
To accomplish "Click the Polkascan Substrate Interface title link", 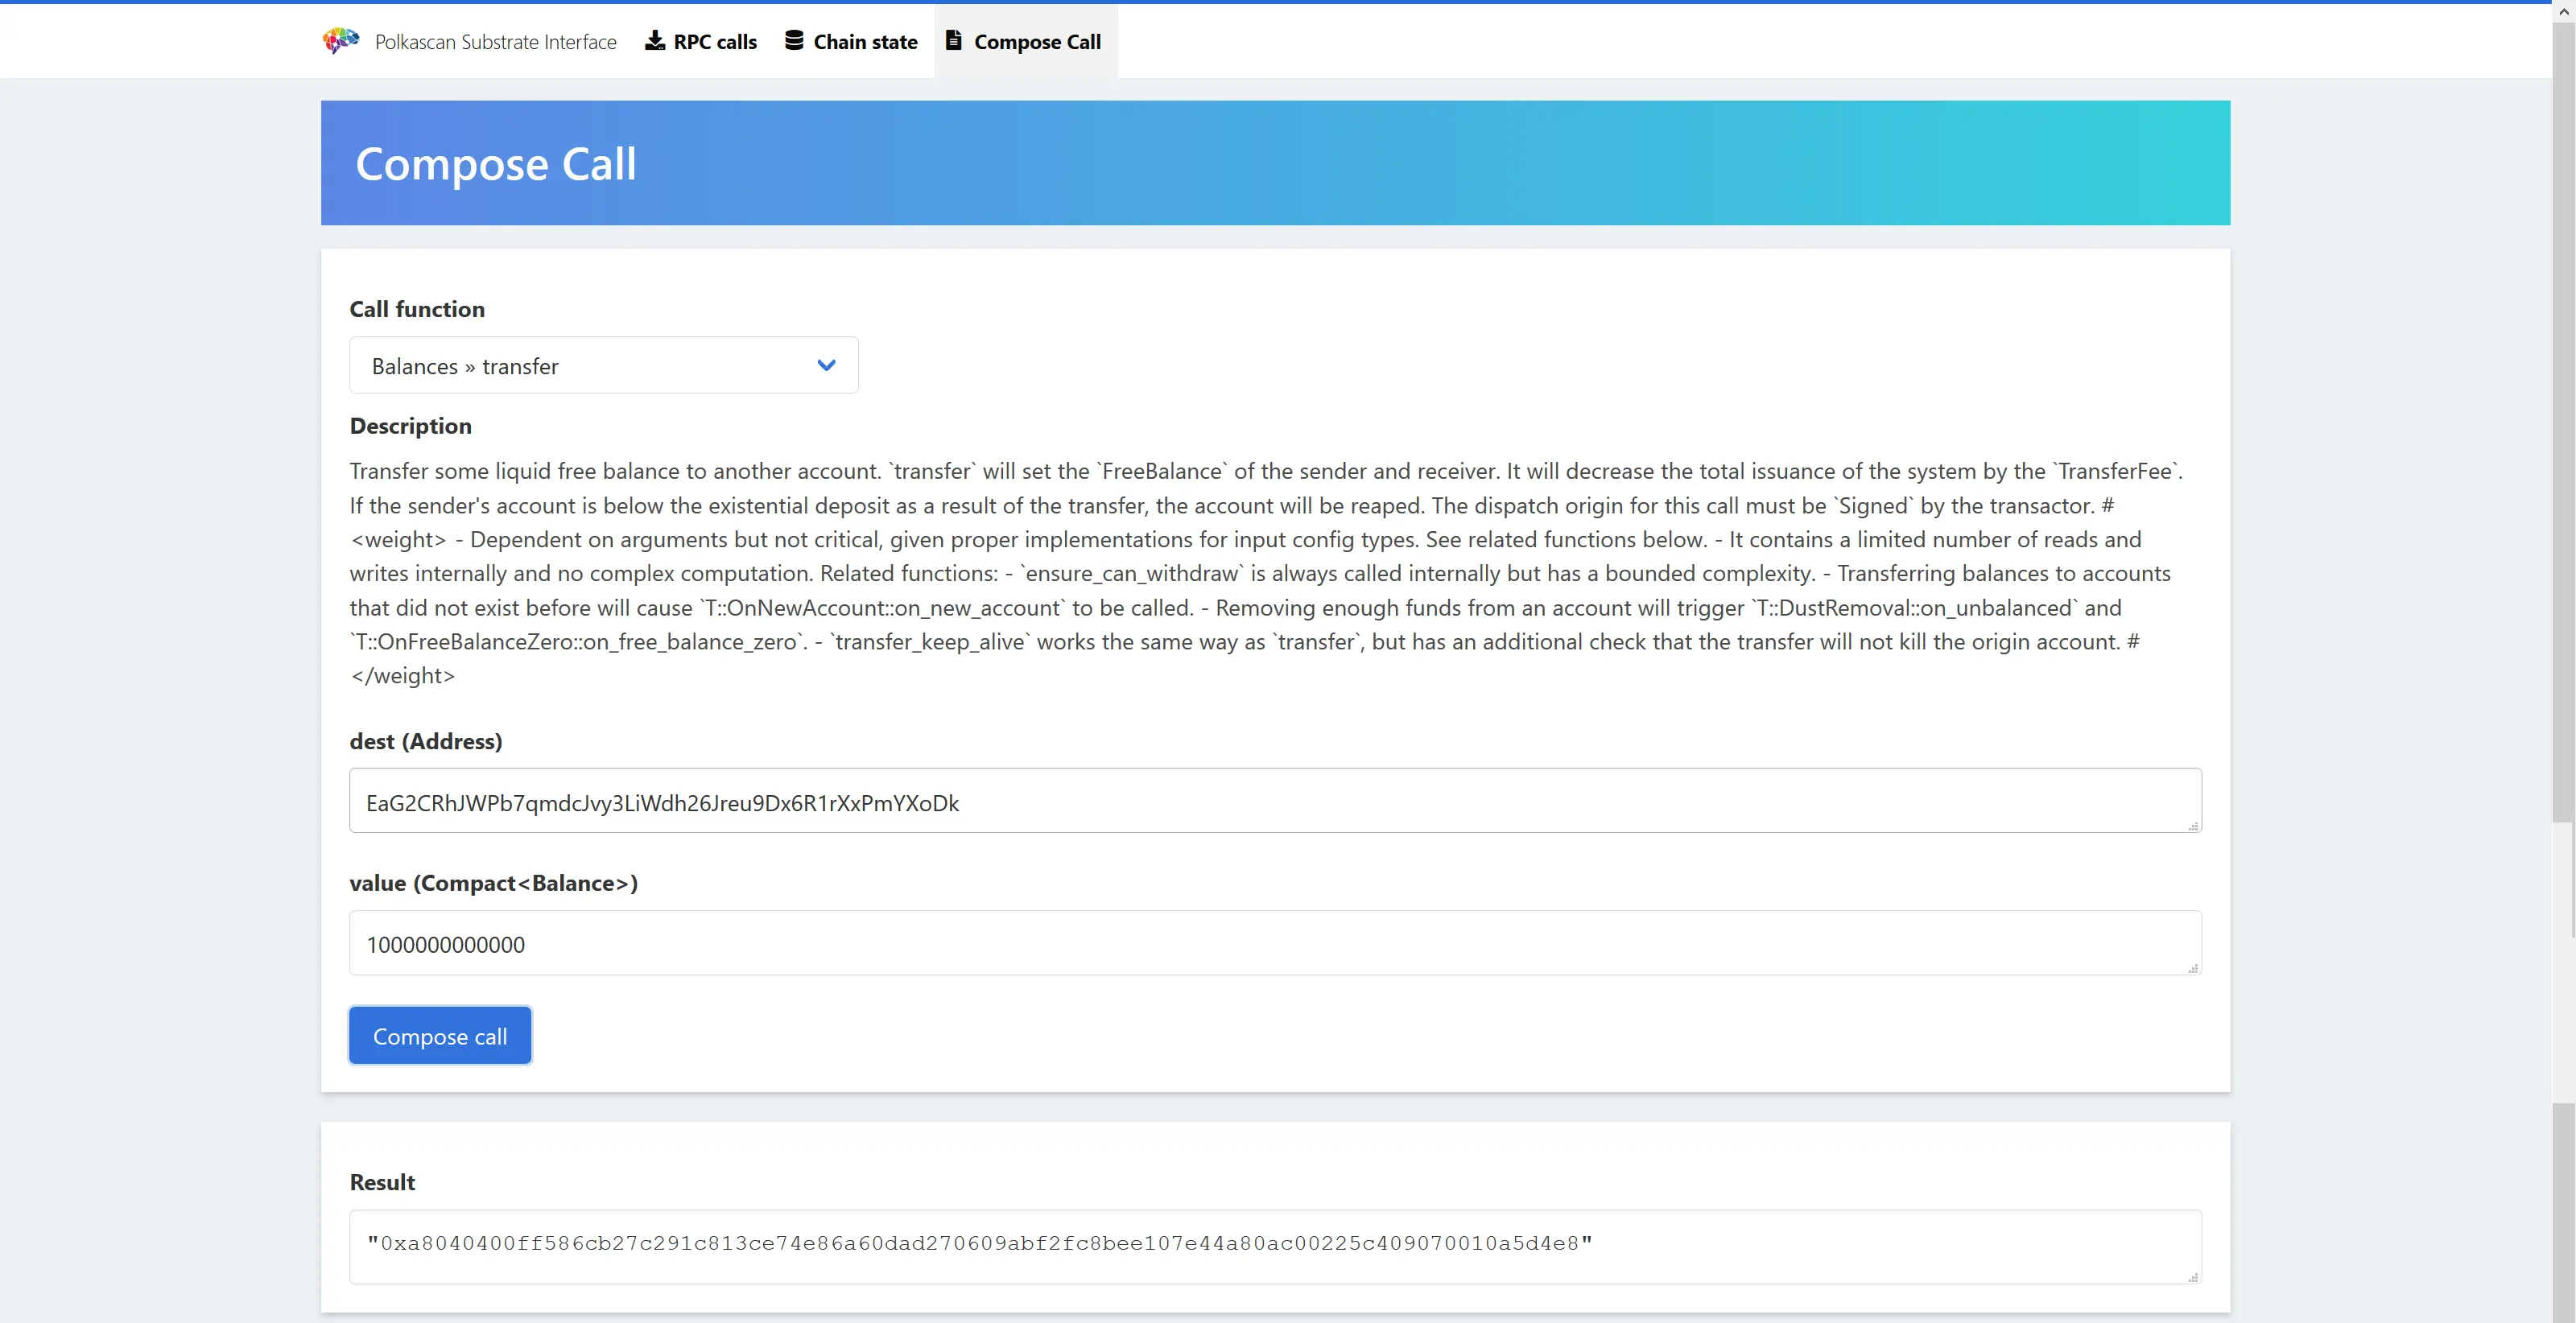I will click(495, 42).
